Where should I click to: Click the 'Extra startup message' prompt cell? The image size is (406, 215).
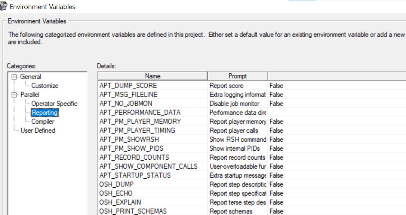click(x=237, y=175)
